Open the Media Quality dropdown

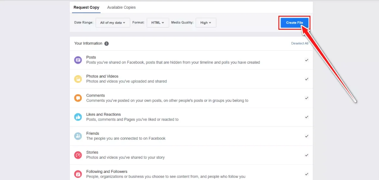click(206, 23)
